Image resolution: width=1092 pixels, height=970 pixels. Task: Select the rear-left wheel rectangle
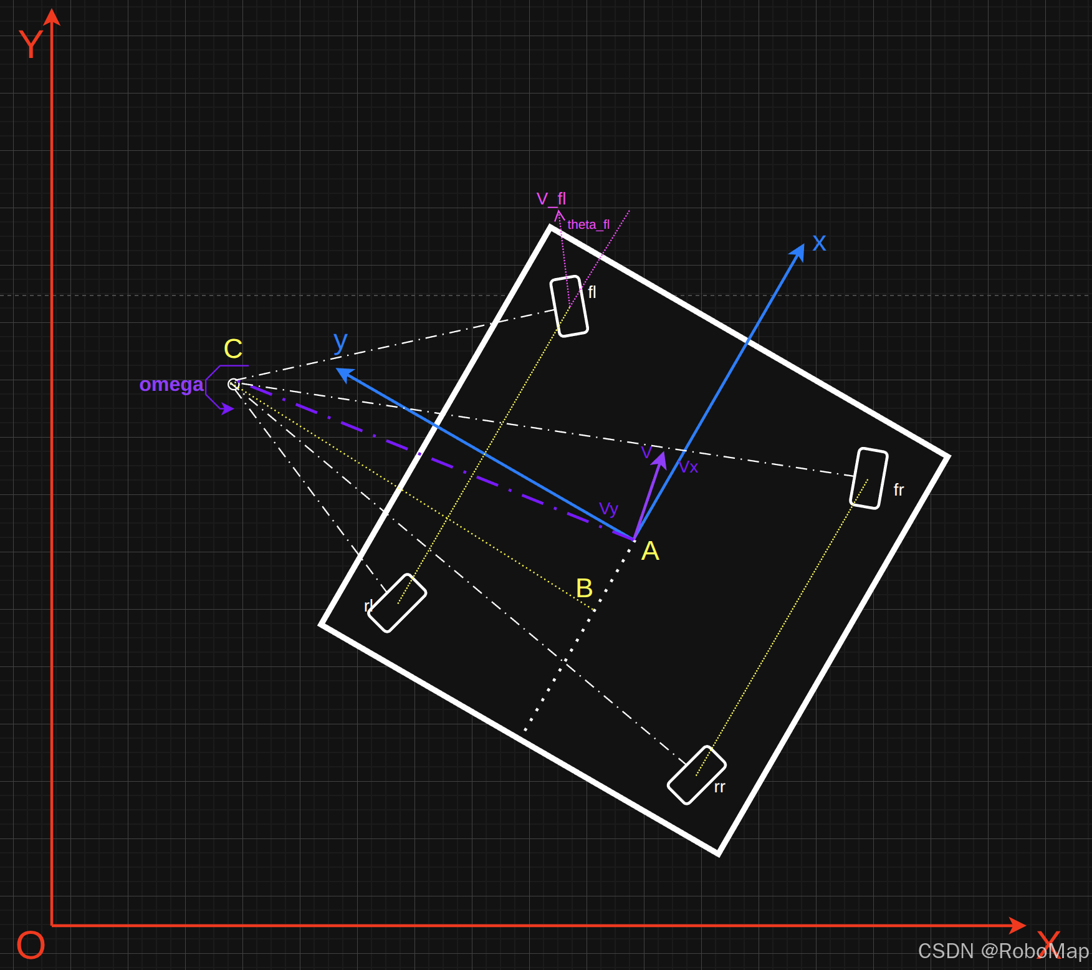pos(397,603)
